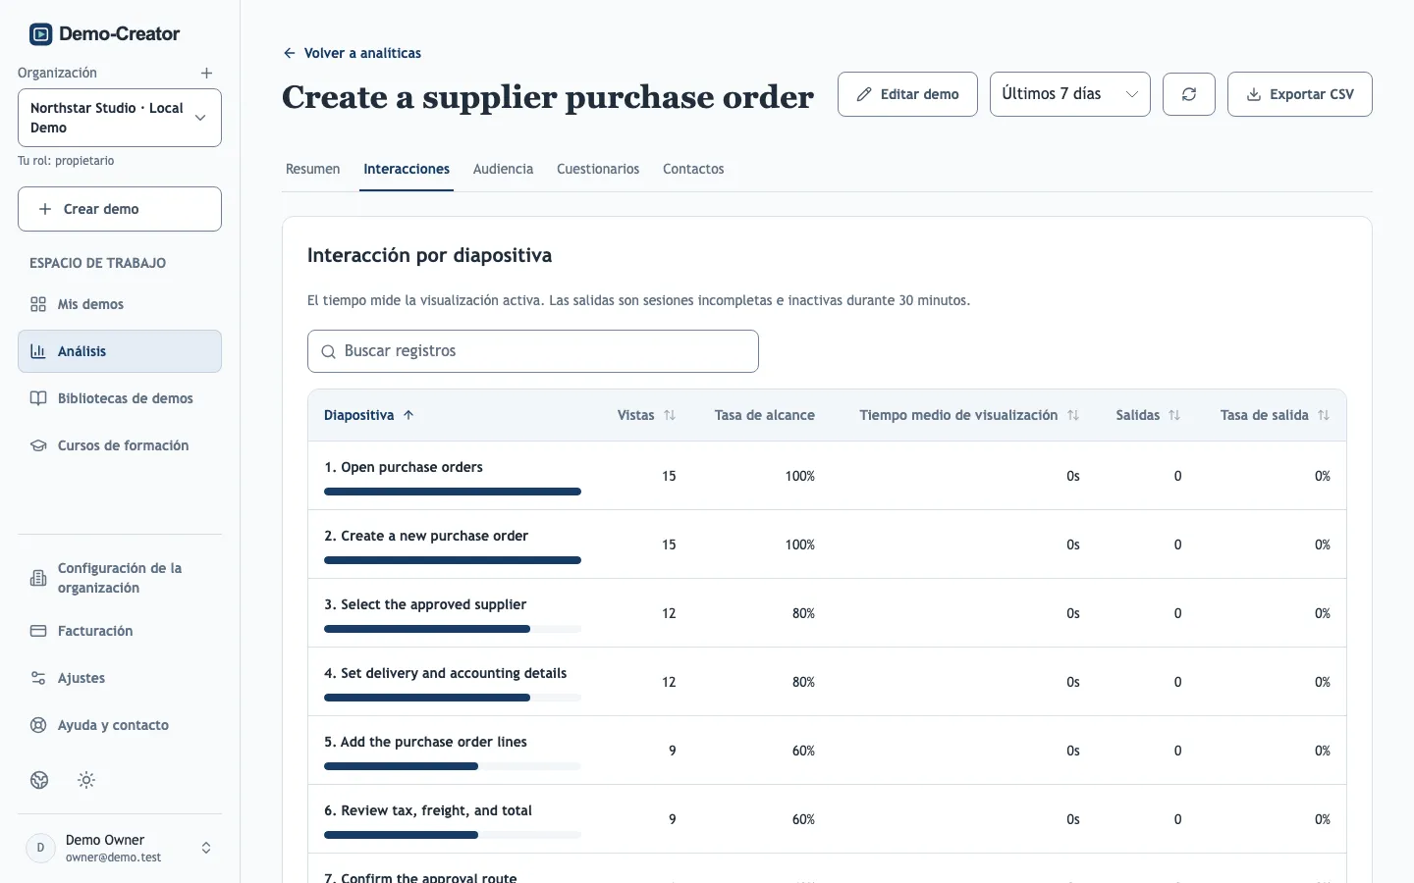Click the globe language icon
This screenshot has height=883, width=1414.
pos(39,780)
